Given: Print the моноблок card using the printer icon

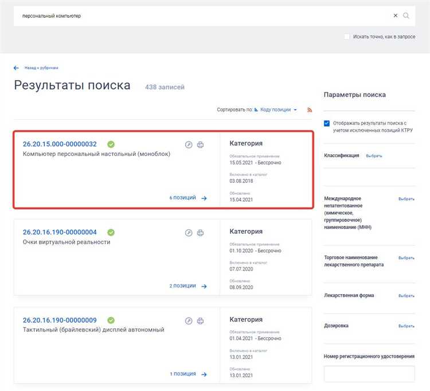Looking at the screenshot, I should click(201, 145).
